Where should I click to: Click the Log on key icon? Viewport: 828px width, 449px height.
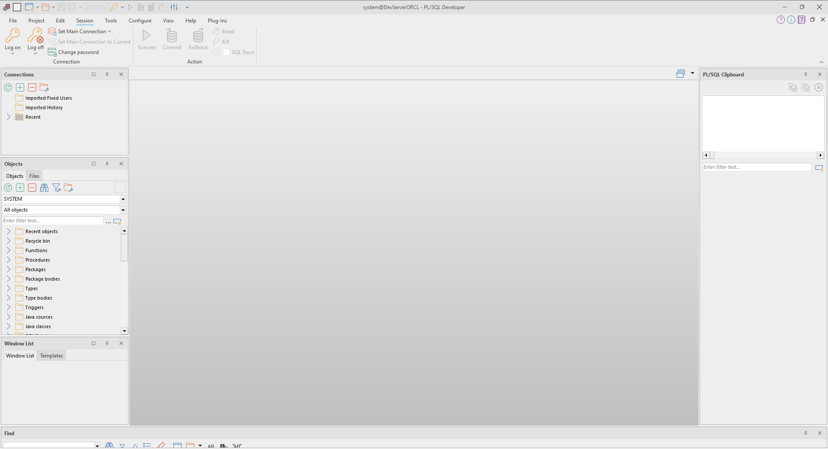click(x=13, y=36)
